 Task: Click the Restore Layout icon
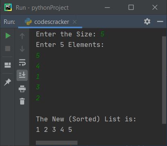click(8, 65)
